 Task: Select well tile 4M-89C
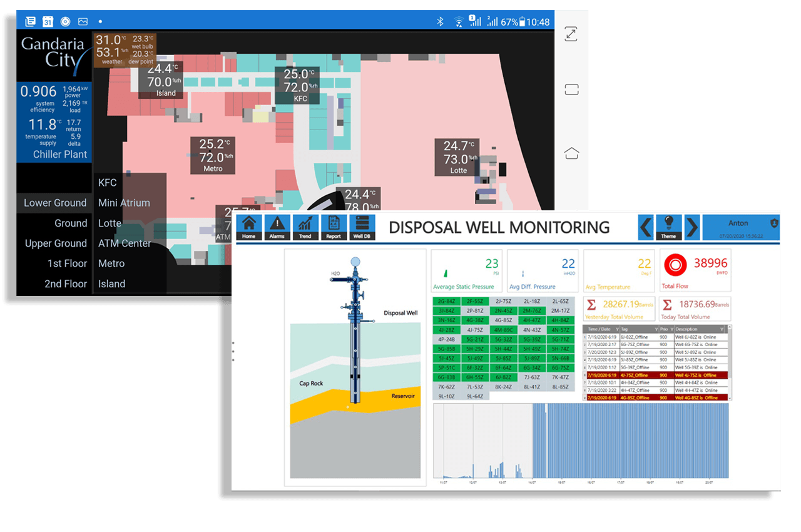pos(503,330)
